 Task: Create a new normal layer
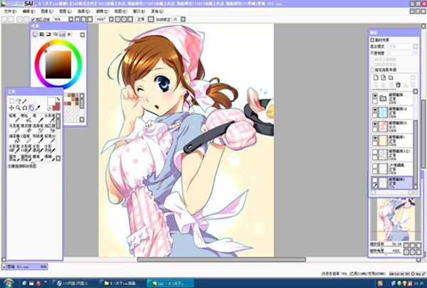pos(374,77)
